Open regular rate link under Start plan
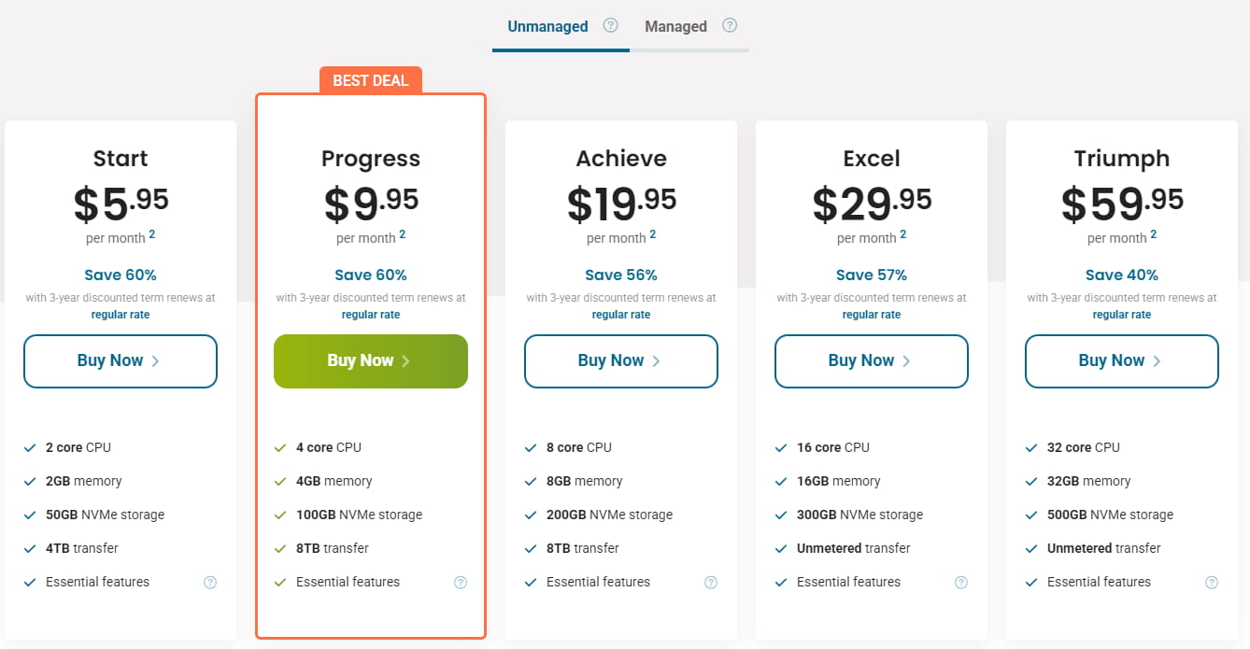 coord(121,315)
